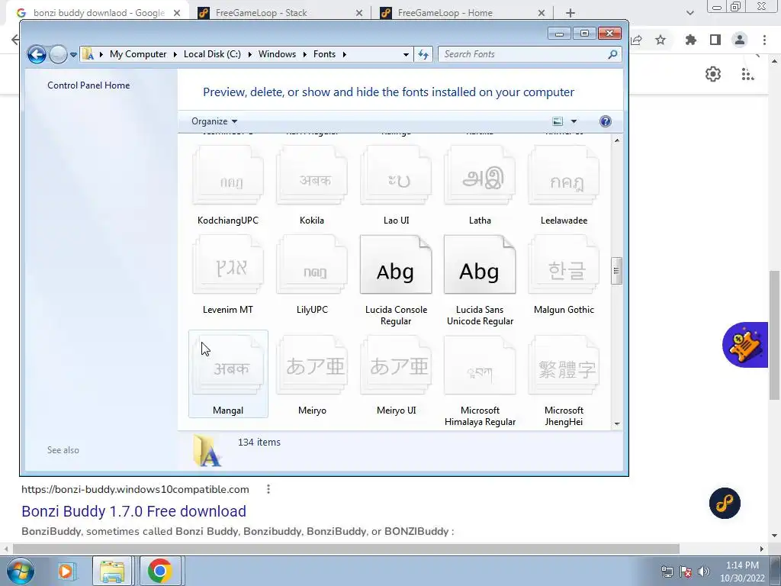This screenshot has height=586, width=781.
Task: Expand the arrow after Local Disk (C:)
Action: (x=249, y=54)
